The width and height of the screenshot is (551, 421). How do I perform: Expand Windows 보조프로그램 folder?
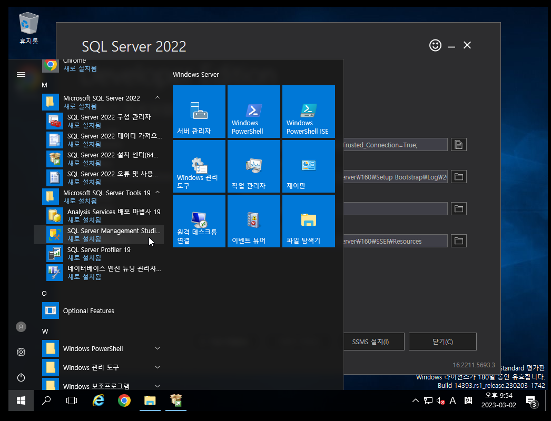coord(158,386)
